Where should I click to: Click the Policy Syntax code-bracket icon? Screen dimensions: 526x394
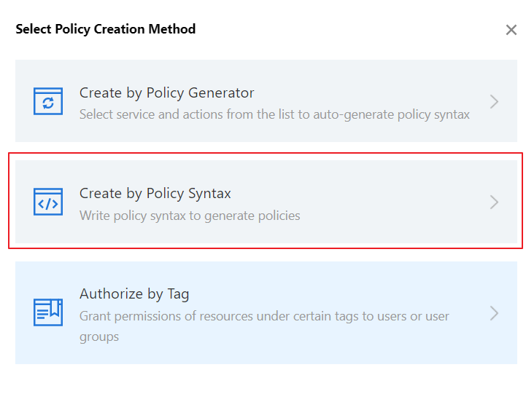click(48, 202)
